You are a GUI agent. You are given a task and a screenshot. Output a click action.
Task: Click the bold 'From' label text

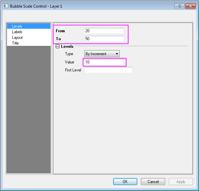(60, 31)
